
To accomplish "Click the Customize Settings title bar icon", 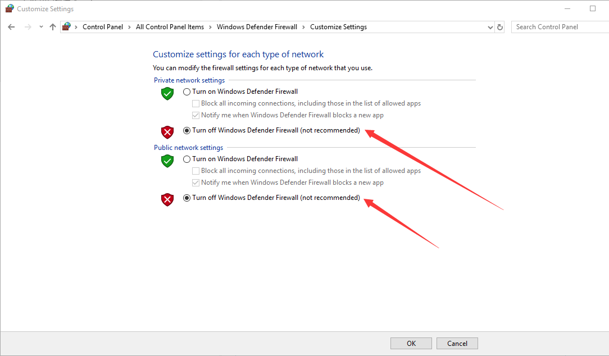I will tap(10, 8).
